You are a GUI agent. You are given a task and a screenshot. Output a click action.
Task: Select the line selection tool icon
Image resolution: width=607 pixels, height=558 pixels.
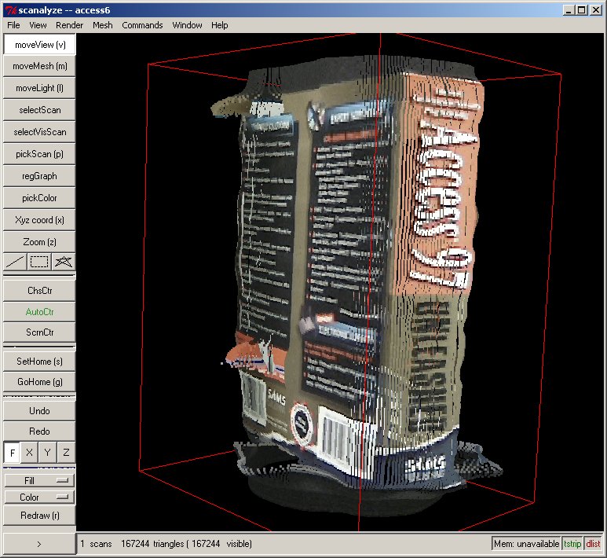click(x=15, y=262)
